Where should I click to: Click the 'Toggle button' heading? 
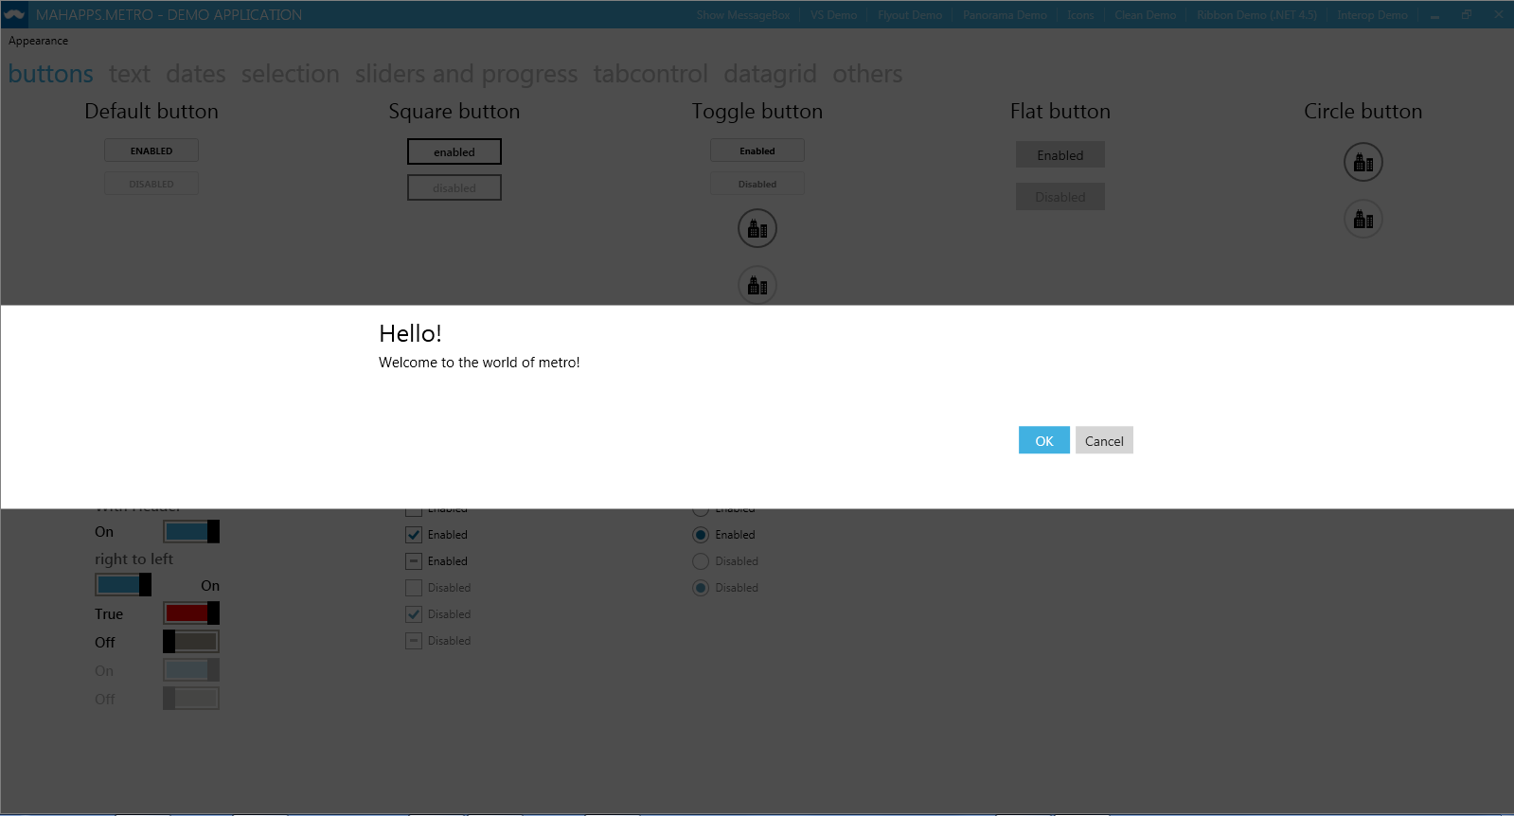(757, 112)
